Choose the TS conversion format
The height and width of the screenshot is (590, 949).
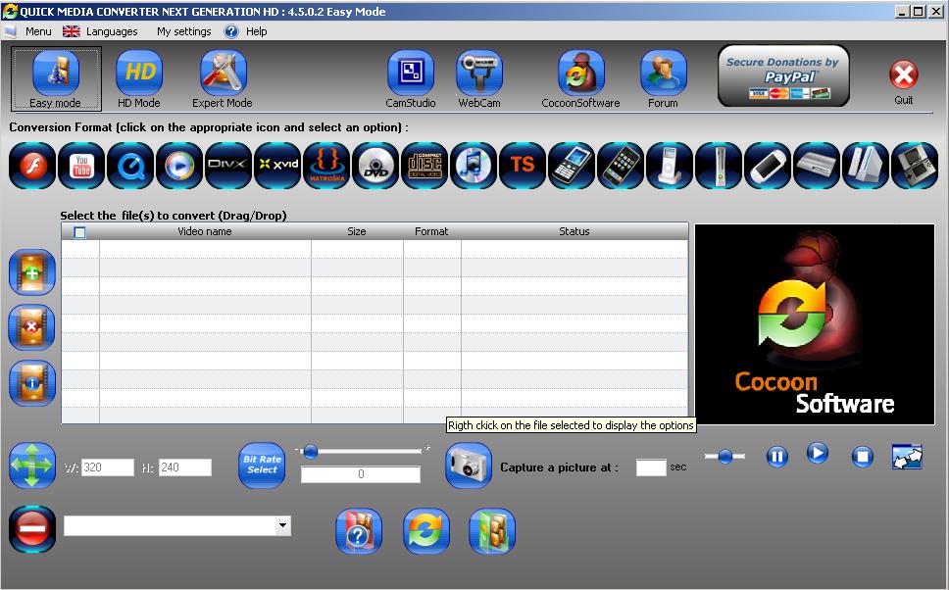[523, 166]
